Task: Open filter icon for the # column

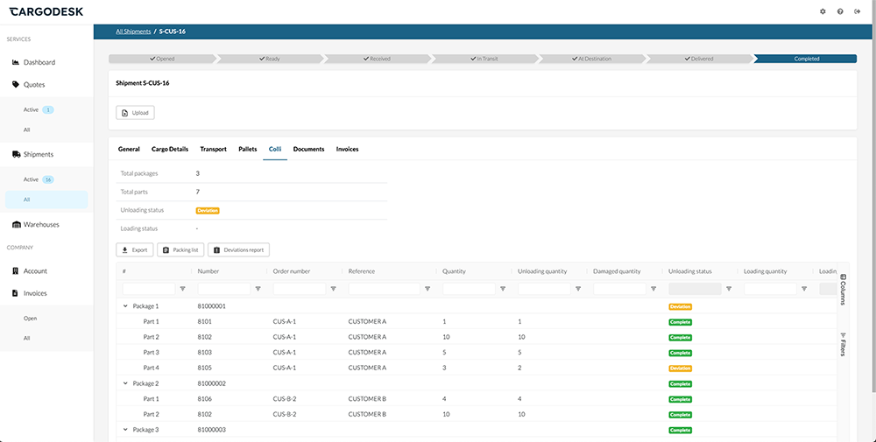Action: tap(183, 289)
